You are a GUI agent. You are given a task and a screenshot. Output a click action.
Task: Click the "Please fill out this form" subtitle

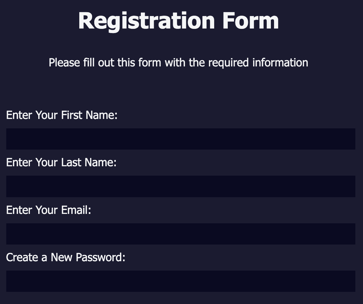click(178, 63)
